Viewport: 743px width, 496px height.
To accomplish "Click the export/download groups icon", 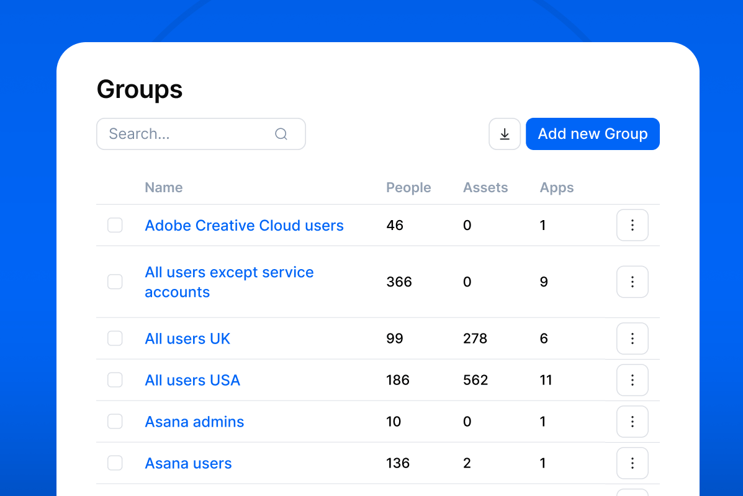I will pyautogui.click(x=504, y=133).
